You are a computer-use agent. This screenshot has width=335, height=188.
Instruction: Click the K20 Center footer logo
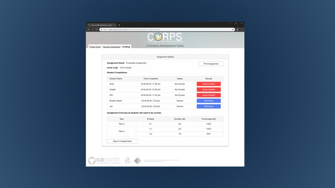(104, 160)
